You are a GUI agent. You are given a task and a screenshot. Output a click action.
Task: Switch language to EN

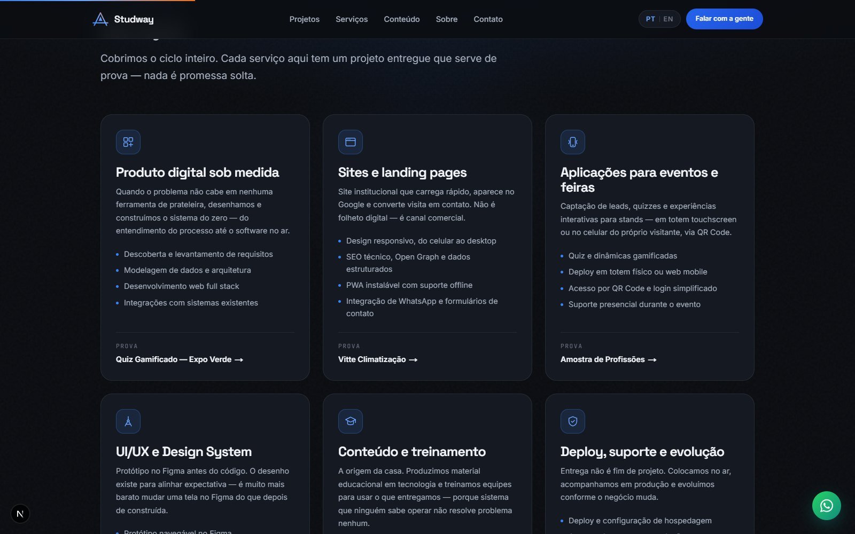pyautogui.click(x=668, y=19)
